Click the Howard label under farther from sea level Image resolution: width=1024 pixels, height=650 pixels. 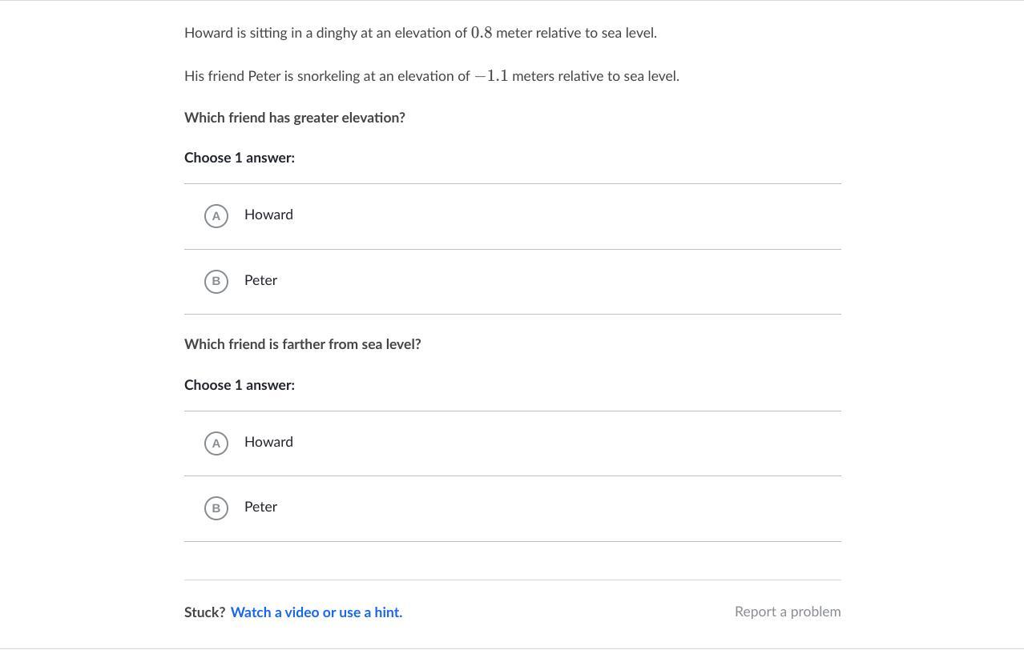click(268, 442)
